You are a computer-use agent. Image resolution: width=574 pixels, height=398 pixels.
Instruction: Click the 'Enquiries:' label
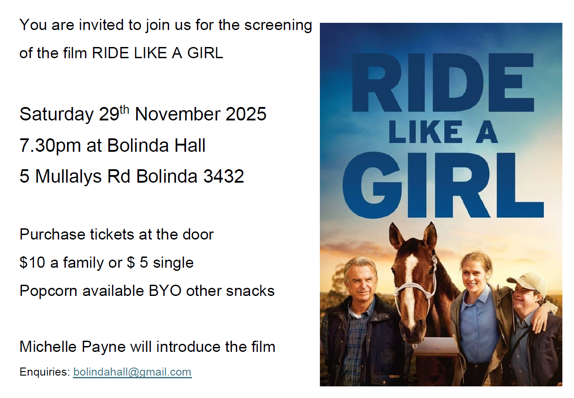point(45,372)
